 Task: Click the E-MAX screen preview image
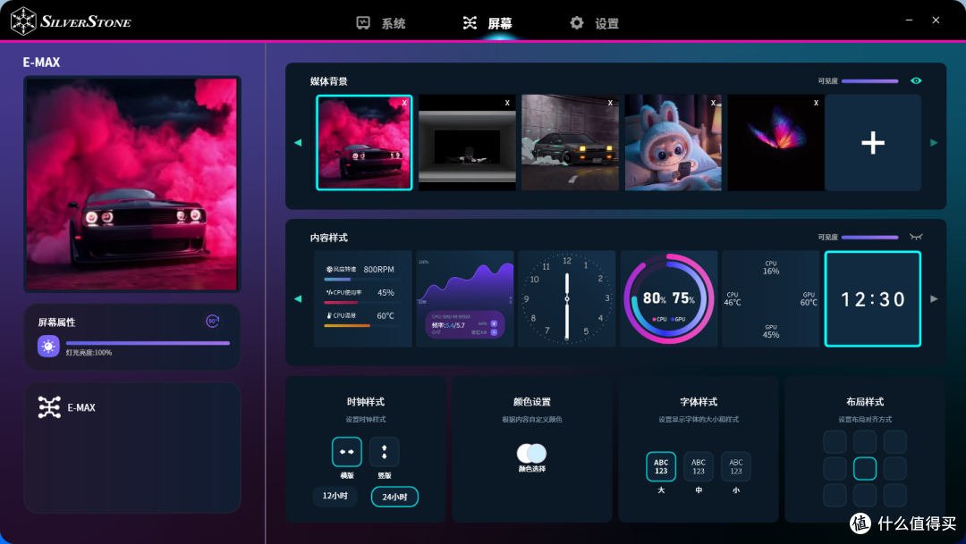(x=131, y=184)
